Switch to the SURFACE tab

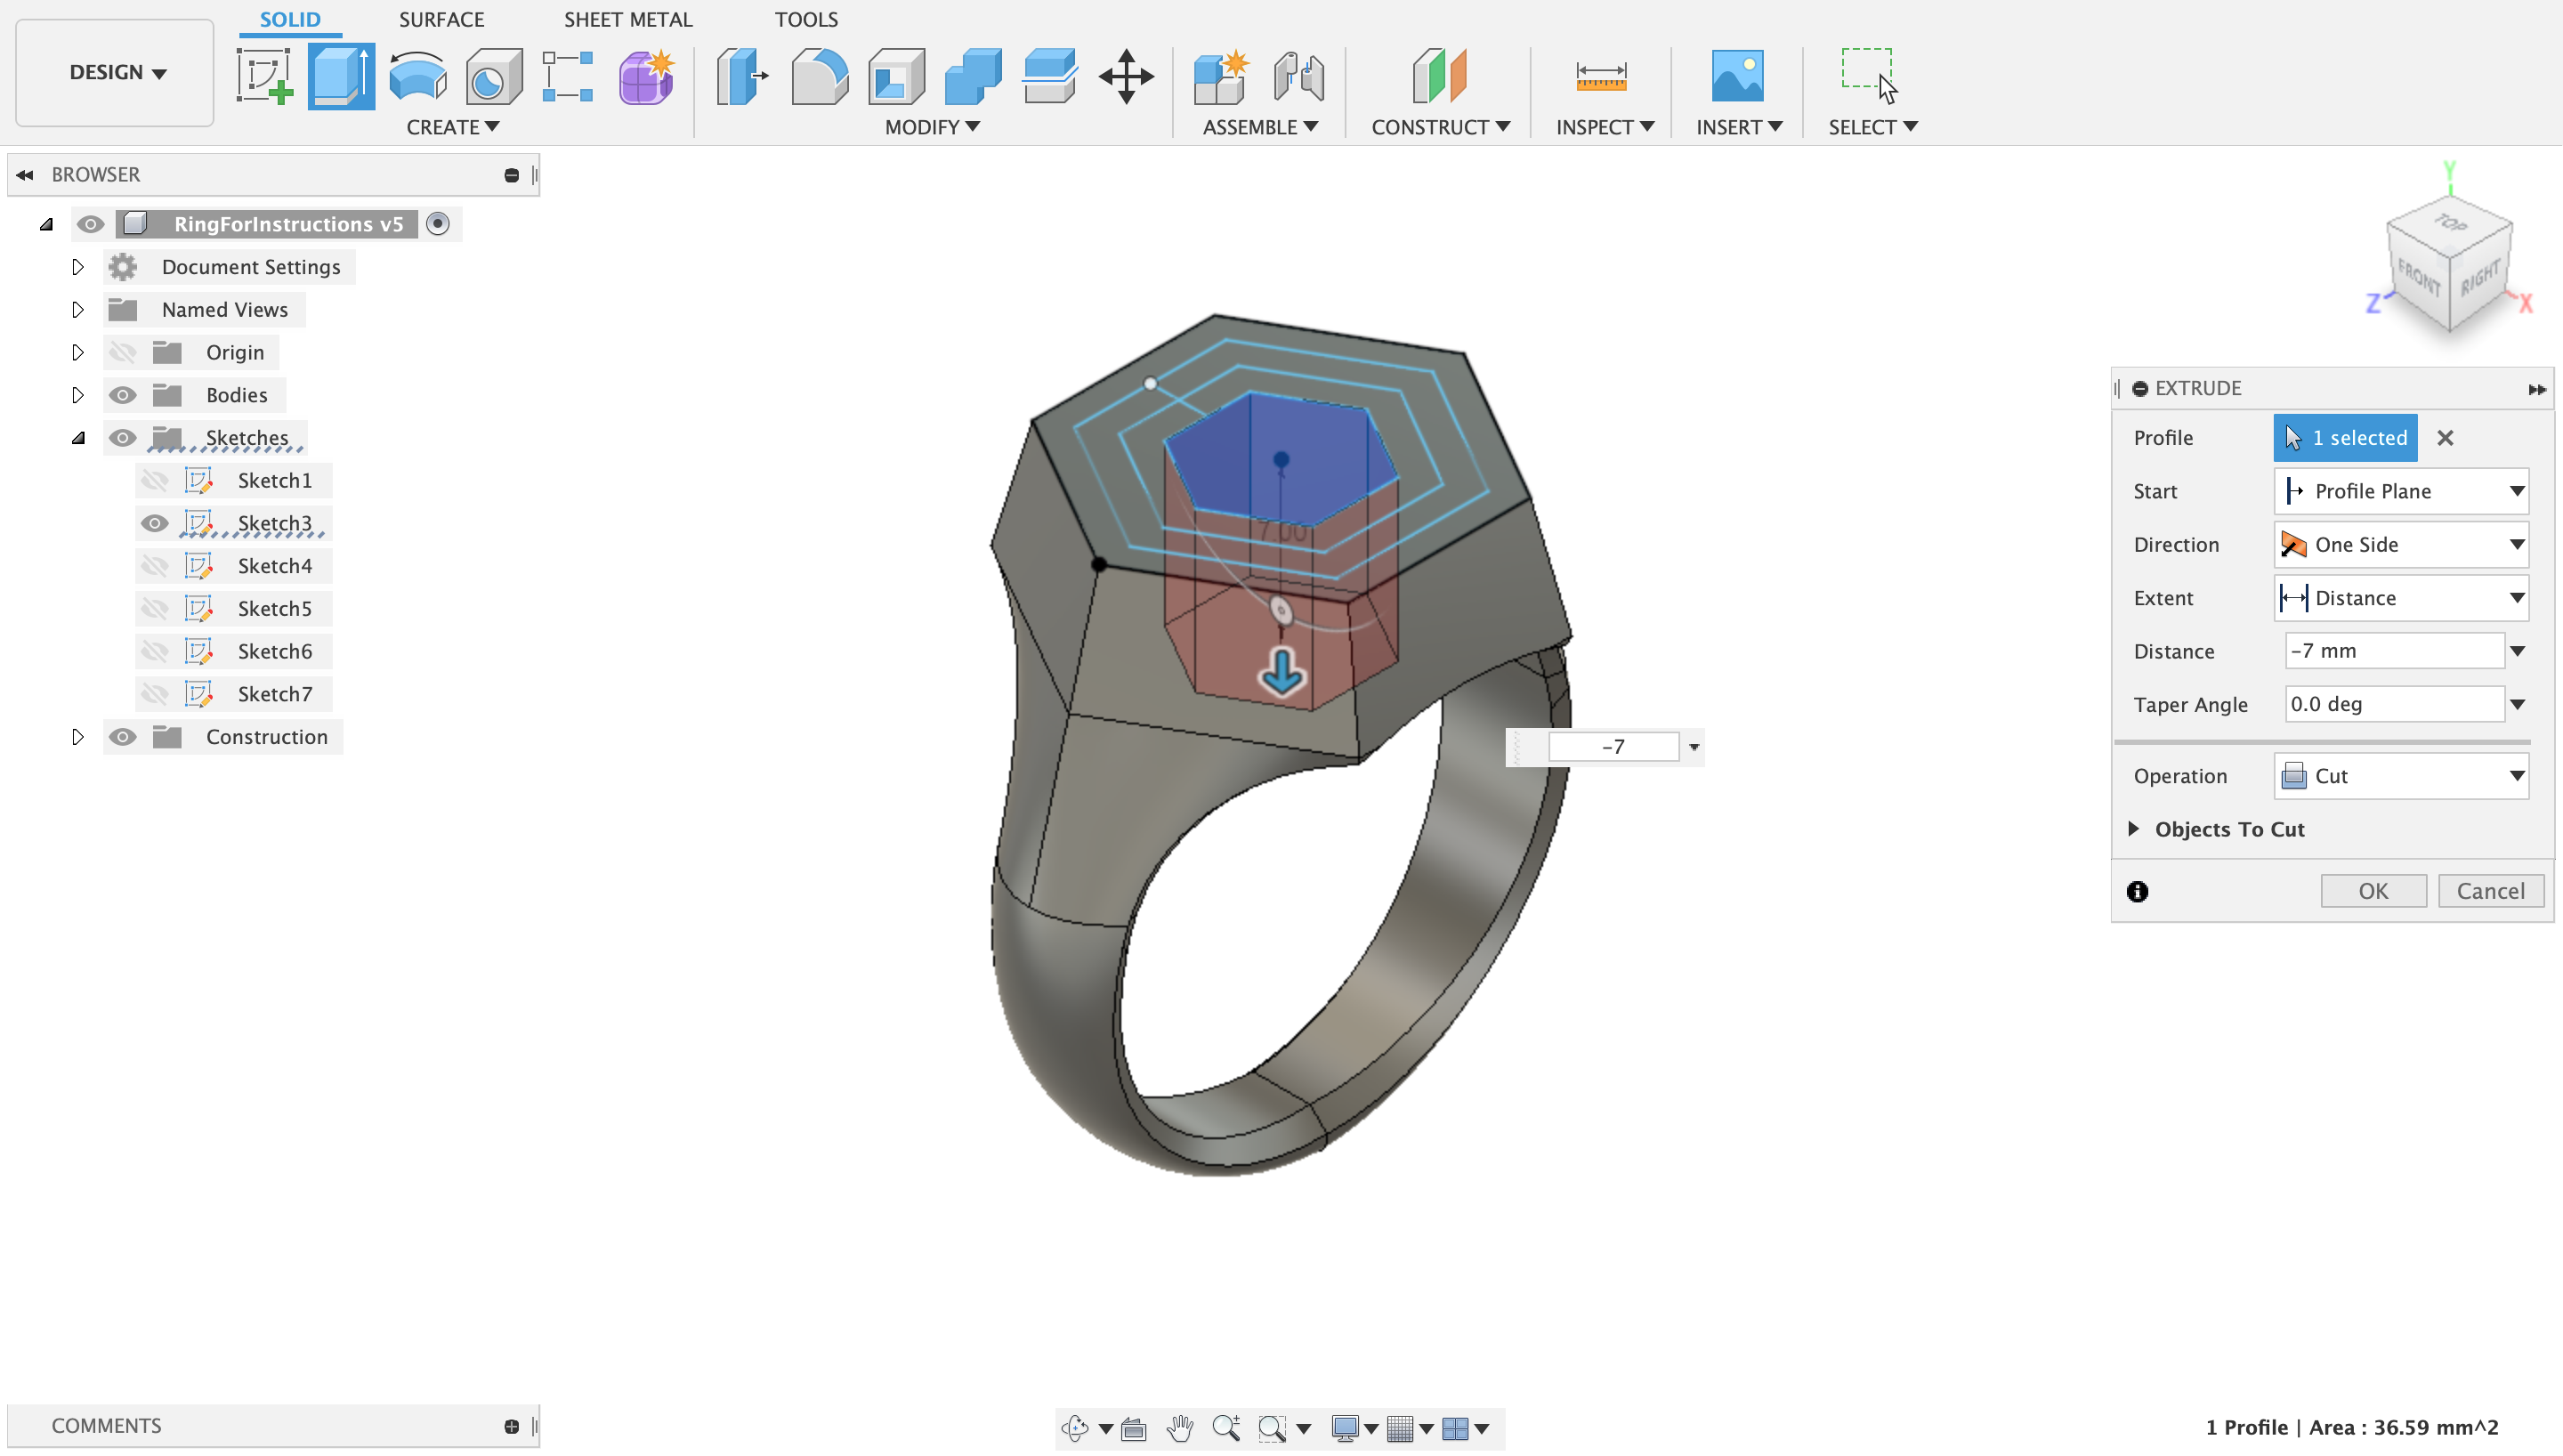[x=441, y=19]
